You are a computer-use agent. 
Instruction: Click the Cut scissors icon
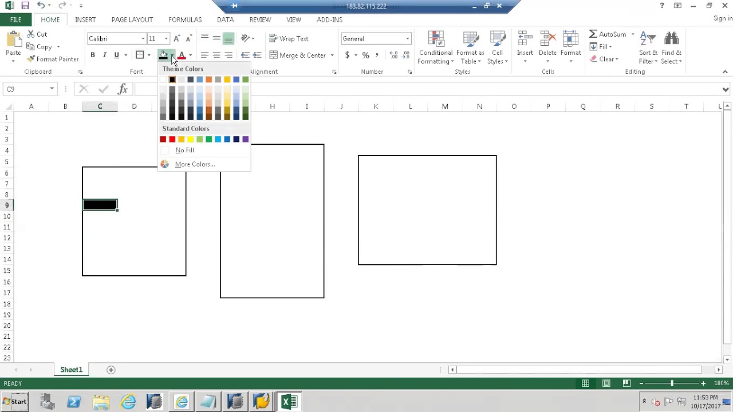point(30,34)
